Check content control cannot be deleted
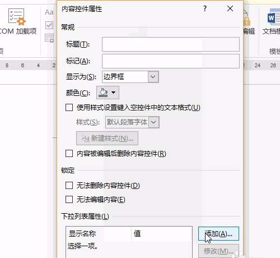 coord(69,186)
